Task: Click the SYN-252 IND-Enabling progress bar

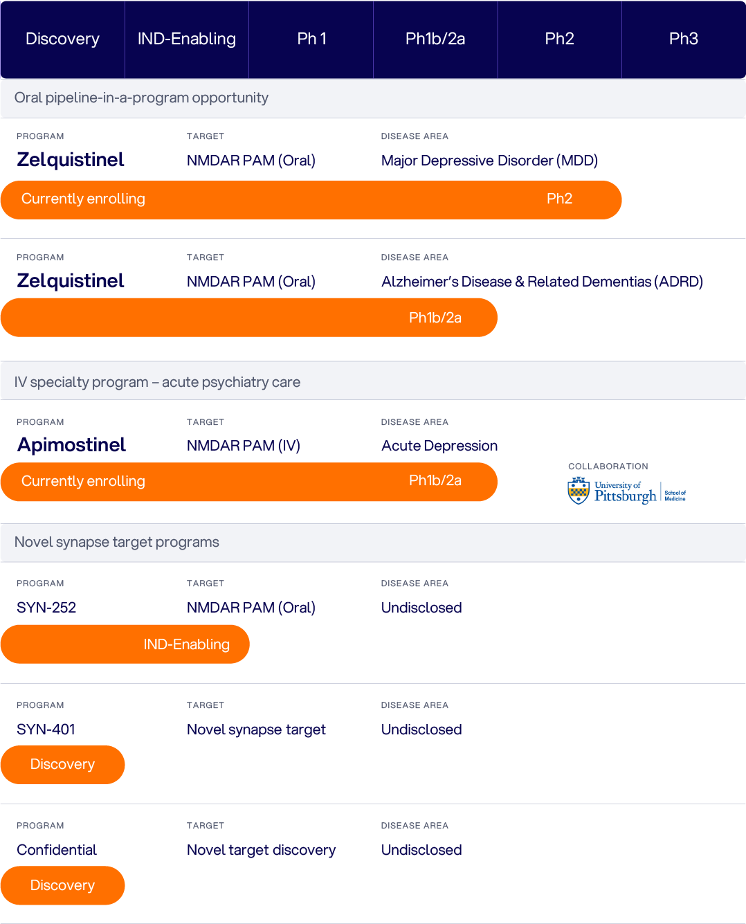Action: 125,644
